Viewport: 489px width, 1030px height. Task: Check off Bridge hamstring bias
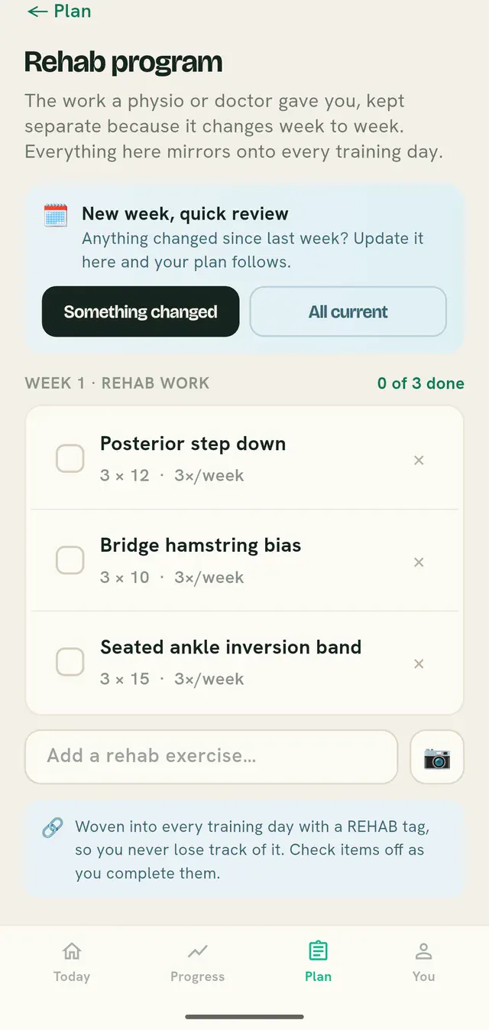(x=70, y=560)
